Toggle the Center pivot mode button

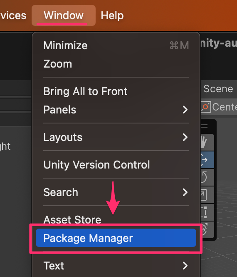pyautogui.click(x=219, y=107)
